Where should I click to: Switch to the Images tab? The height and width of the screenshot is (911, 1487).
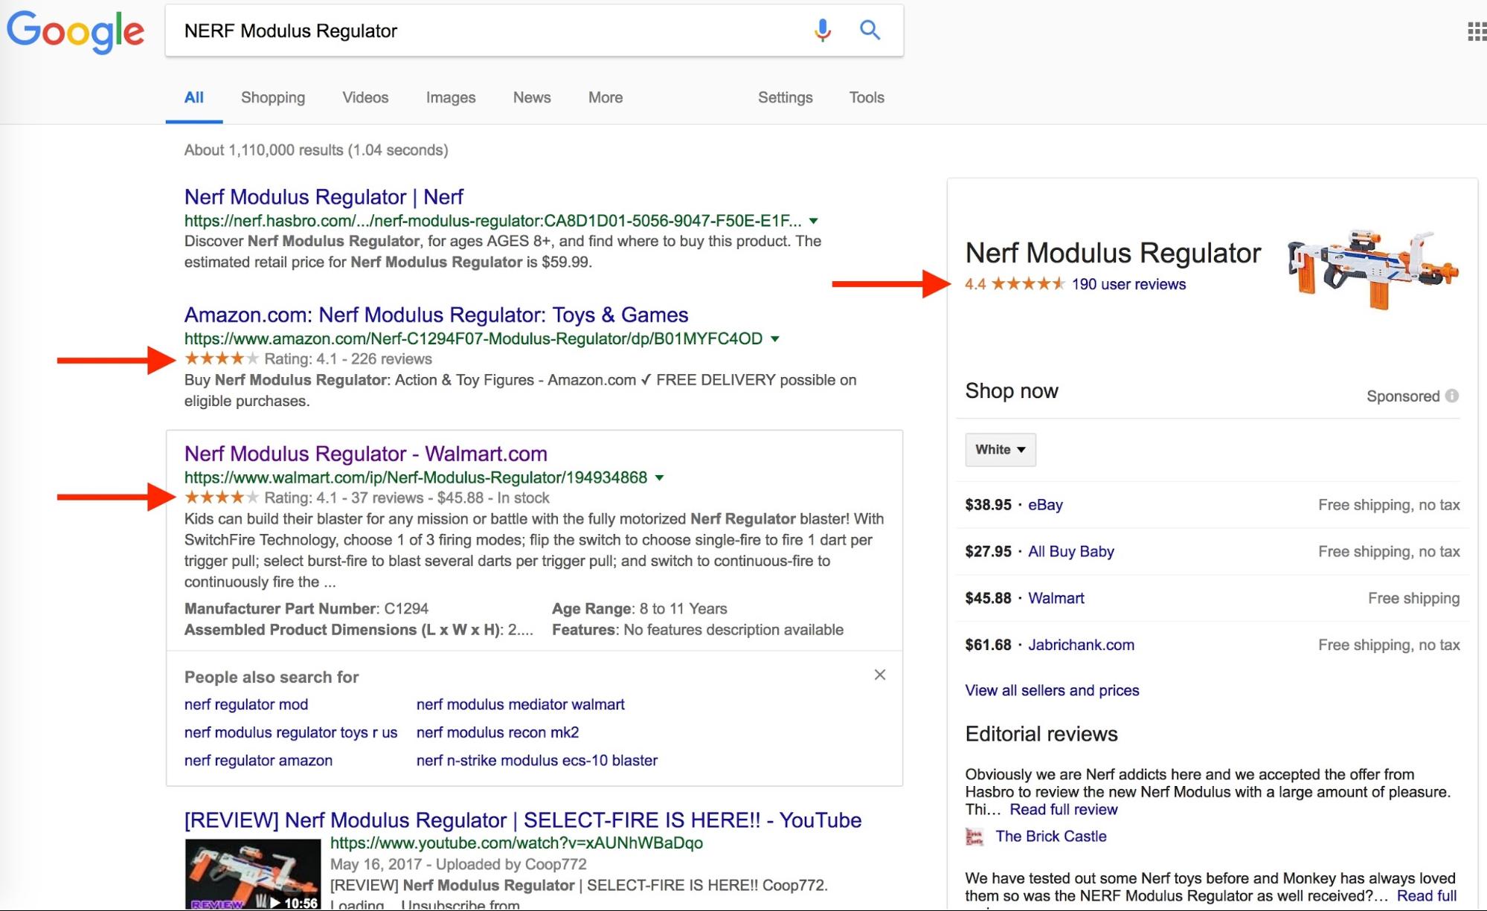[x=451, y=97]
